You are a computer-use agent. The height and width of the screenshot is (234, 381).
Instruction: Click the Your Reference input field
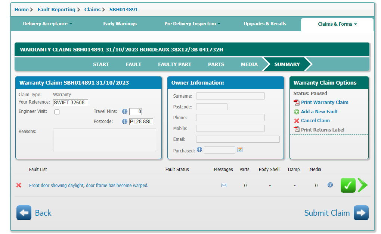tap(71, 102)
